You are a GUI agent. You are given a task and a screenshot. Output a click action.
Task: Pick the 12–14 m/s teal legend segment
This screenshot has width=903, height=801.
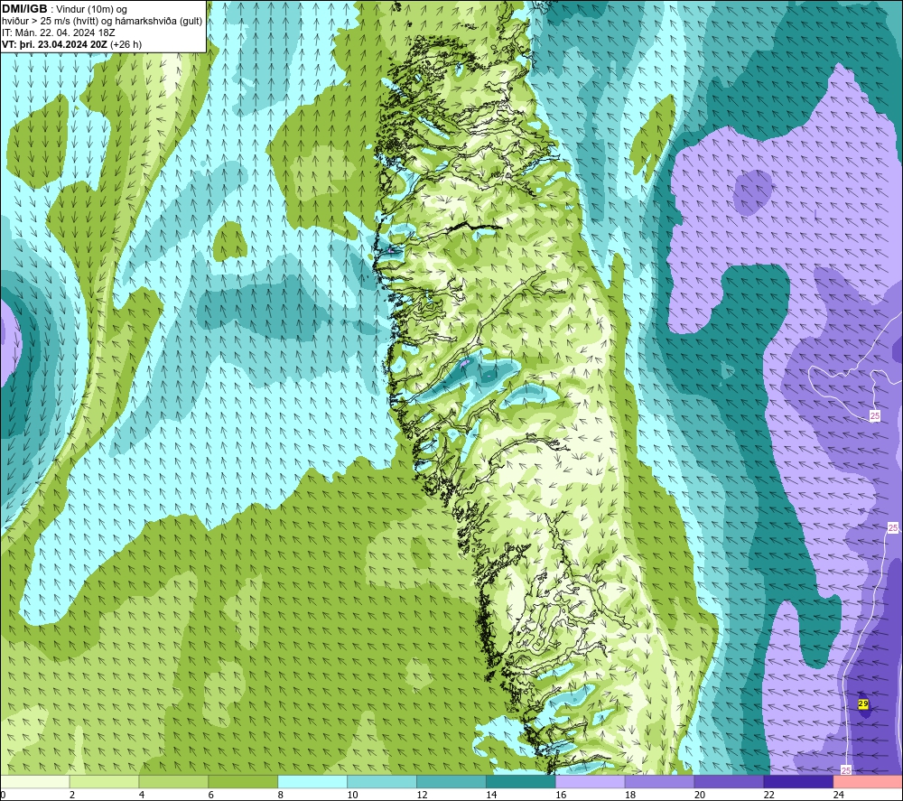point(451,781)
